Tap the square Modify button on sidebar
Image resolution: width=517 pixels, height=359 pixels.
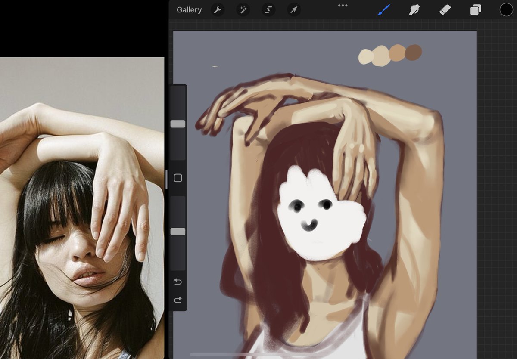point(178,178)
